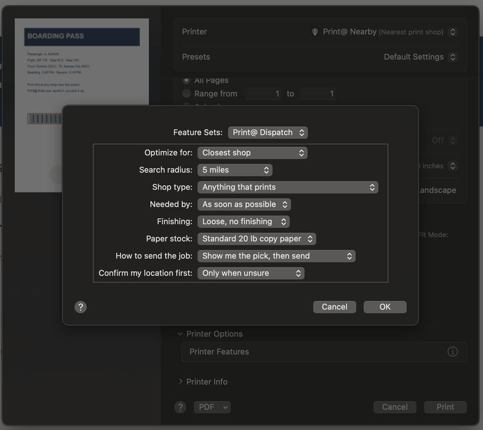Click the Range from start page field
The image size is (483, 430).
pyautogui.click(x=263, y=93)
